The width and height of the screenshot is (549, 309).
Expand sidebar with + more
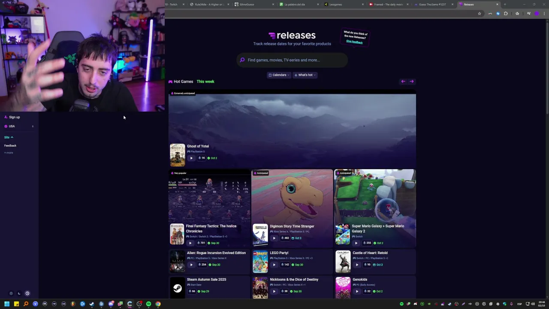[x=9, y=153]
